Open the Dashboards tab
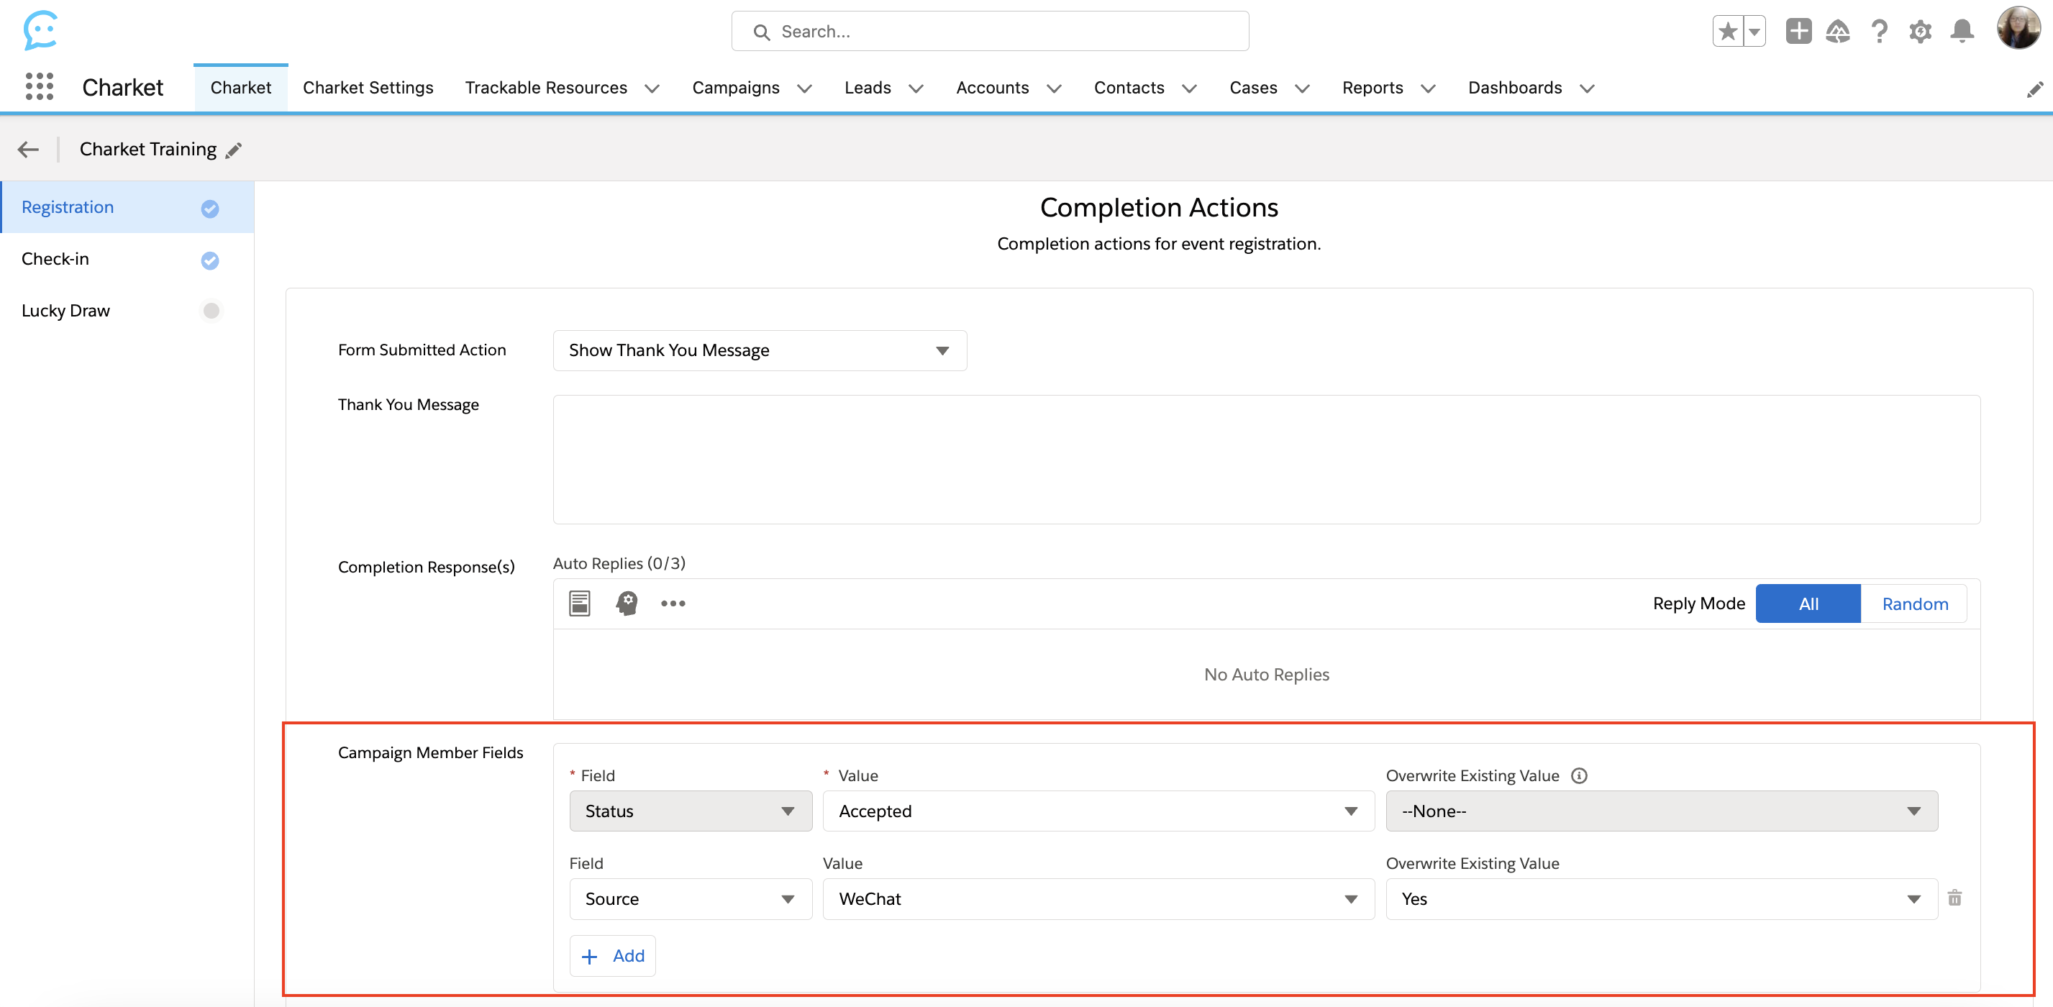The height and width of the screenshot is (1007, 2053). pos(1514,88)
